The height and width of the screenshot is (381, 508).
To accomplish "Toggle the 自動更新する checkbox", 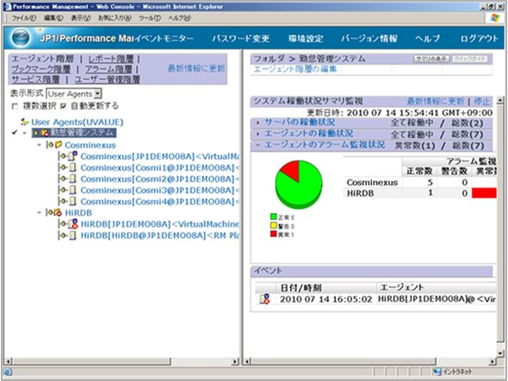I will pos(64,106).
